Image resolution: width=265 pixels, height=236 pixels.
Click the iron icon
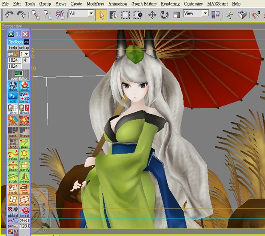click(24, 190)
